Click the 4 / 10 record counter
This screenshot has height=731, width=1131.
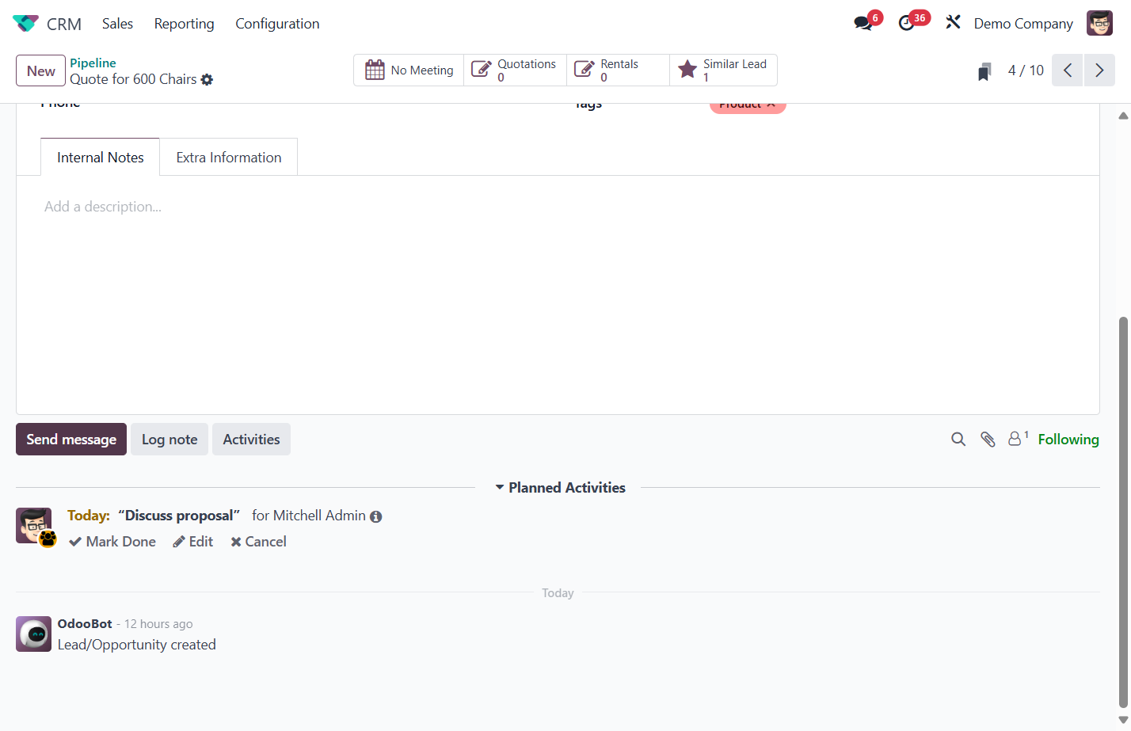1026,70
